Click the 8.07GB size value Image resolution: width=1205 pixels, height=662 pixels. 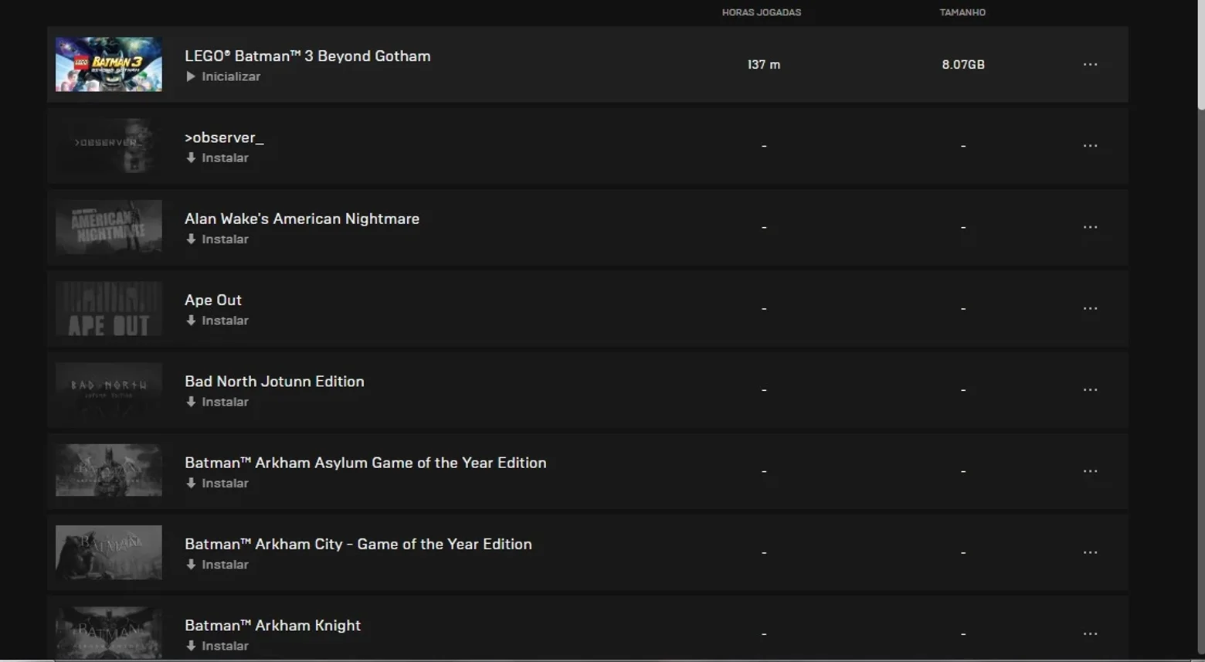[x=963, y=65]
